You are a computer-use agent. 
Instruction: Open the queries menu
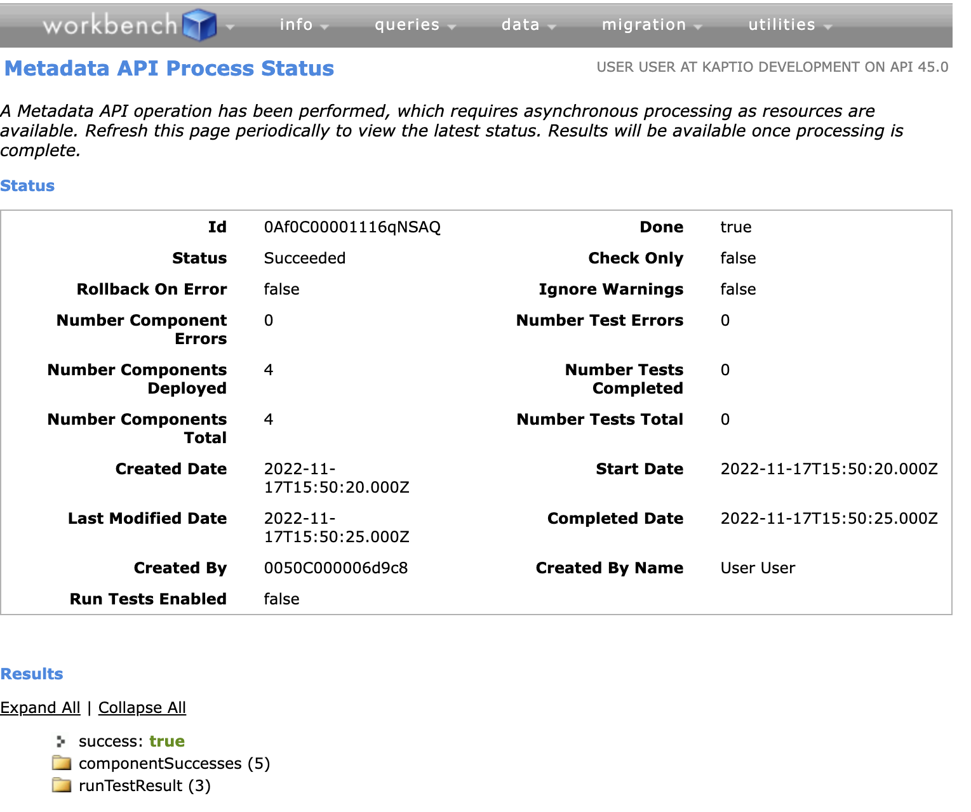pos(407,24)
